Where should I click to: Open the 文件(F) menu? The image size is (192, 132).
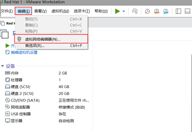(x=7, y=11)
